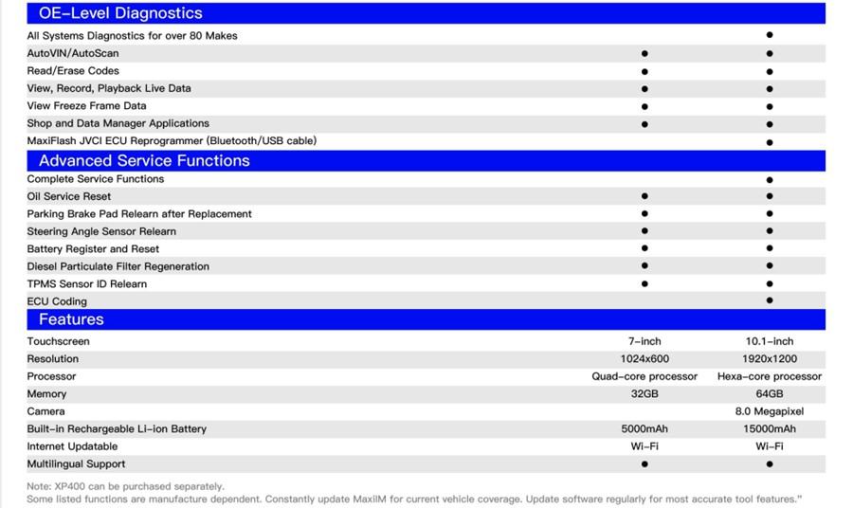Image resolution: width=853 pixels, height=508 pixels.
Task: Click the dot for MaxiFlash JVCI ECU Reprogrammer
Action: tap(770, 142)
